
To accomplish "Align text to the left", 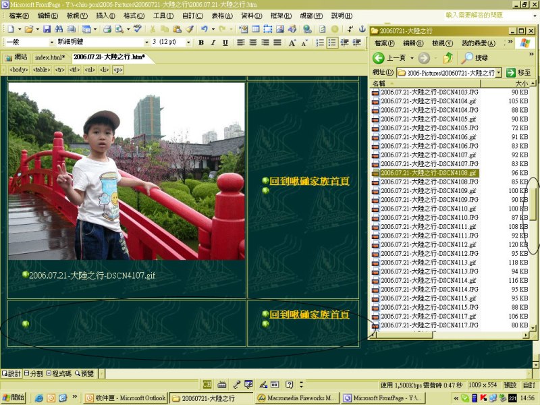I will 241,43.
